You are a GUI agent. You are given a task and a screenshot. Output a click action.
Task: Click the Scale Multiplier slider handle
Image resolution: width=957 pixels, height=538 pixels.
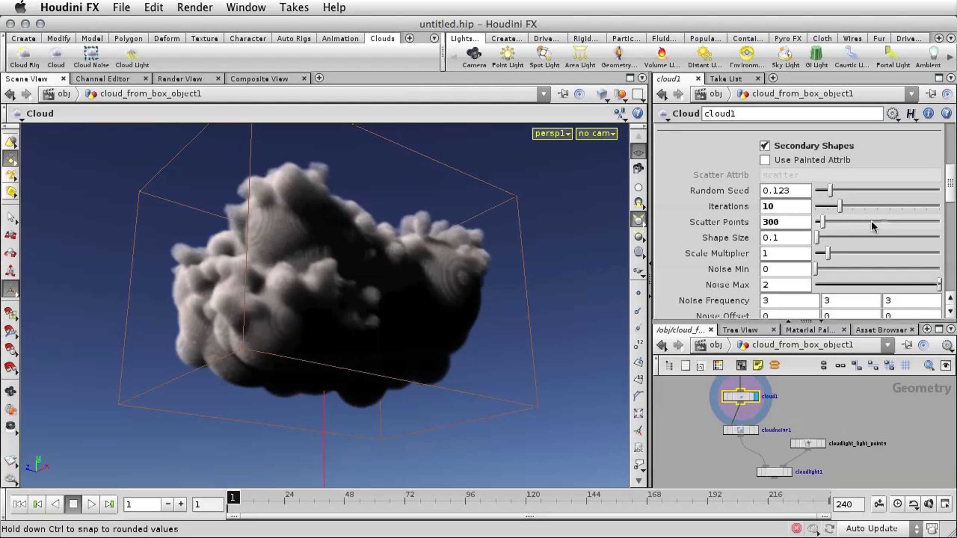828,253
